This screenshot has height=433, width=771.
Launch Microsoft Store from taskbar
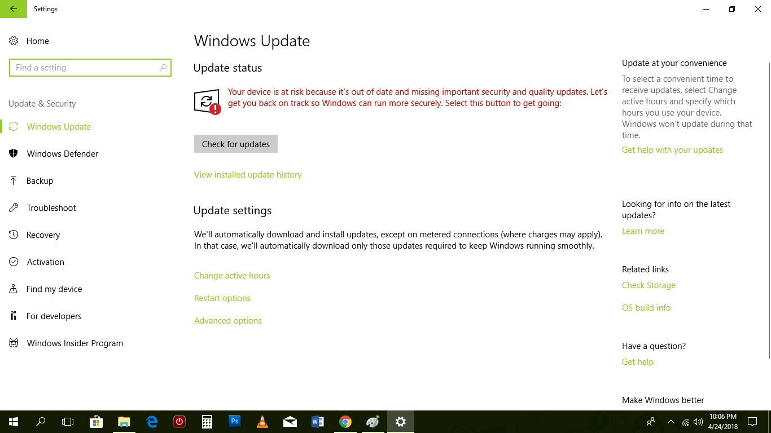click(x=96, y=422)
